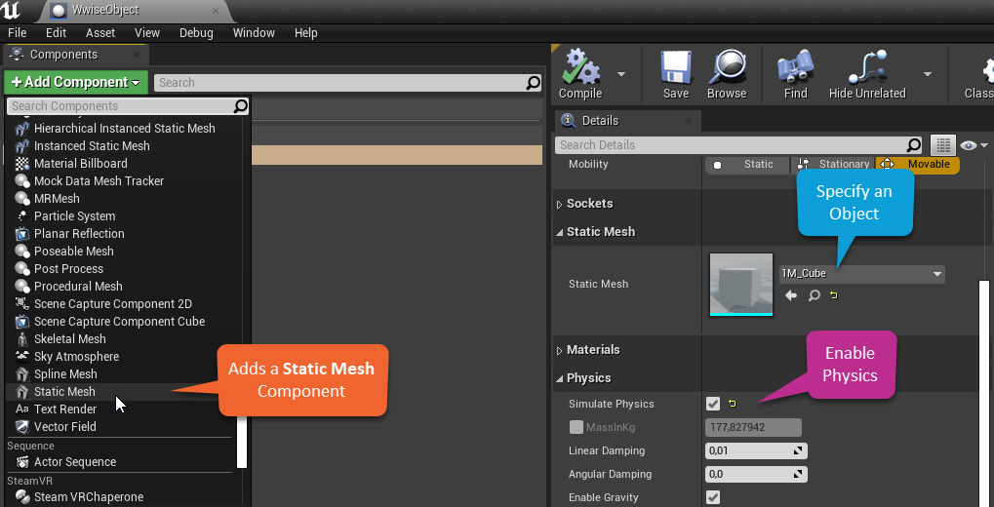The image size is (994, 507).
Task: Set Mobility to Static
Action: [748, 164]
